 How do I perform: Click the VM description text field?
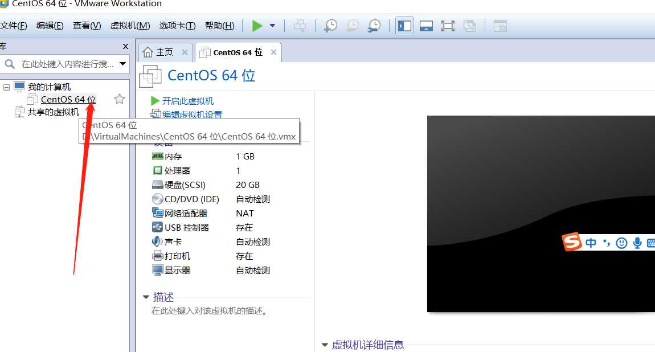(x=209, y=310)
